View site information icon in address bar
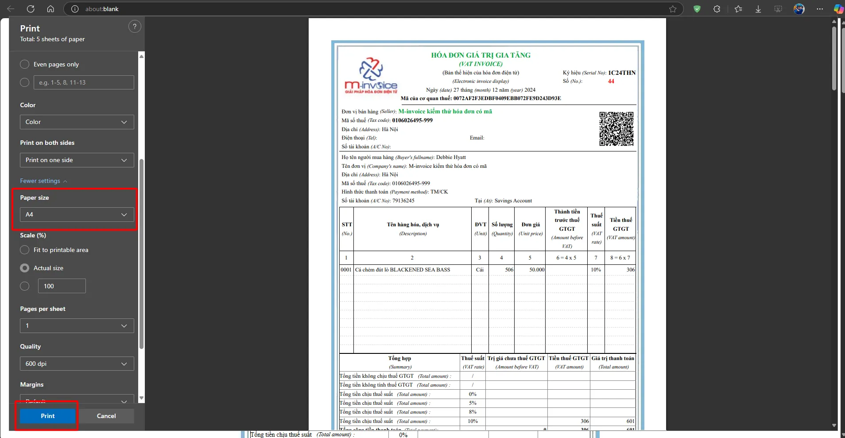Viewport: 845px width, 438px height. [75, 9]
